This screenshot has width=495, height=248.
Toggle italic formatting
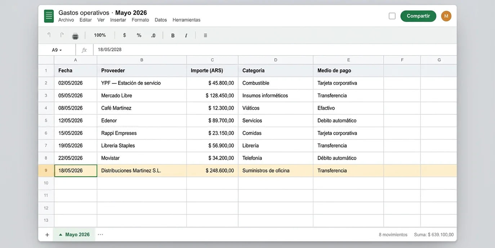click(x=186, y=35)
